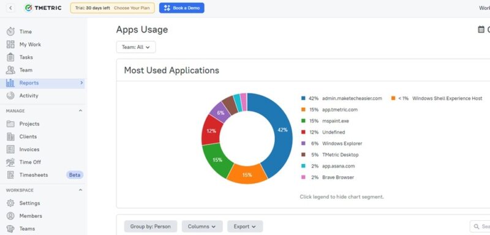
Task: Click the sidebar collapse back arrow
Action: (x=10, y=8)
